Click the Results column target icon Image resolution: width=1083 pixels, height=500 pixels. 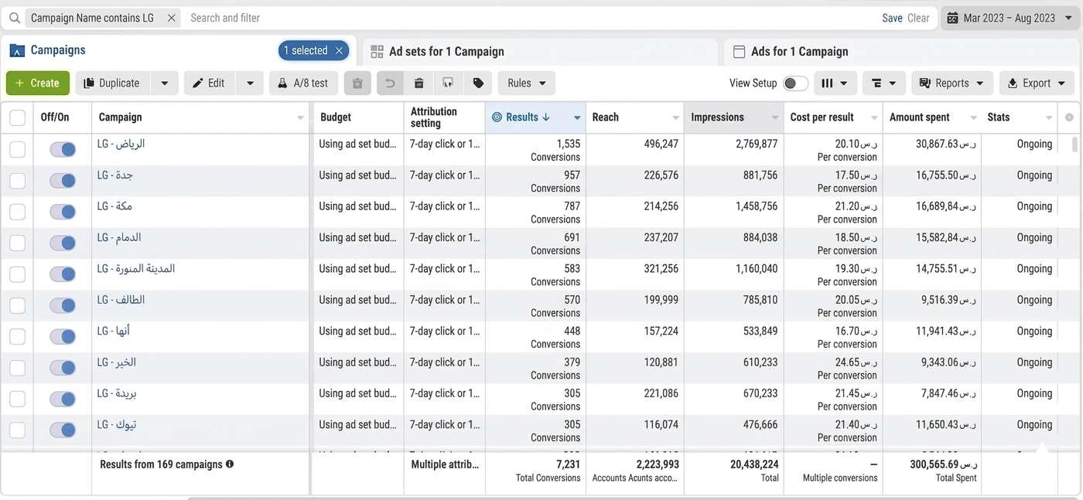pyautogui.click(x=497, y=117)
